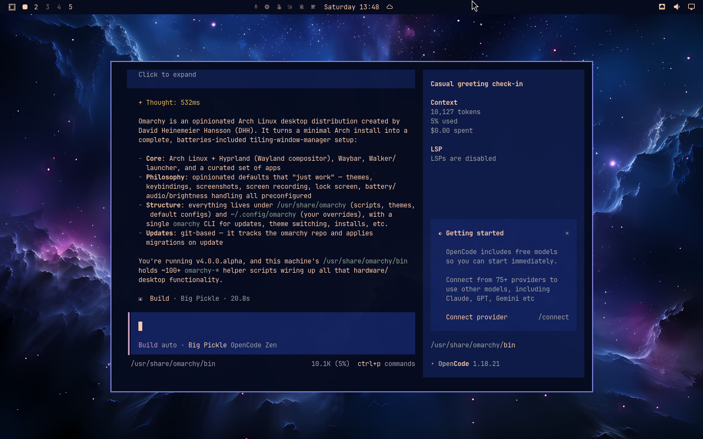Switch to workspace 5
This screenshot has width=703, height=439.
71,7
